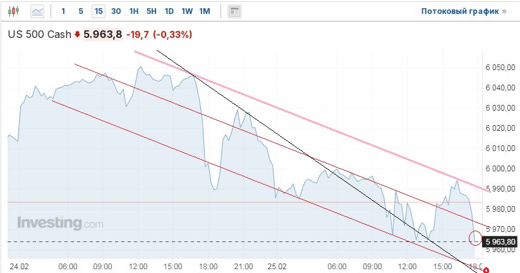
Task: Switch to the 30-minute interval
Action: (116, 11)
